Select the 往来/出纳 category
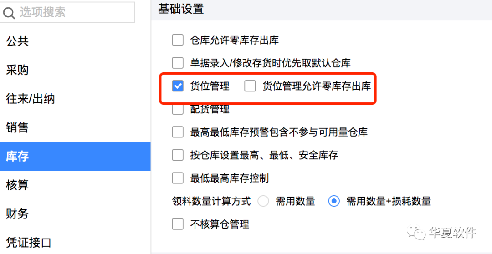The height and width of the screenshot is (254, 492). [75, 99]
